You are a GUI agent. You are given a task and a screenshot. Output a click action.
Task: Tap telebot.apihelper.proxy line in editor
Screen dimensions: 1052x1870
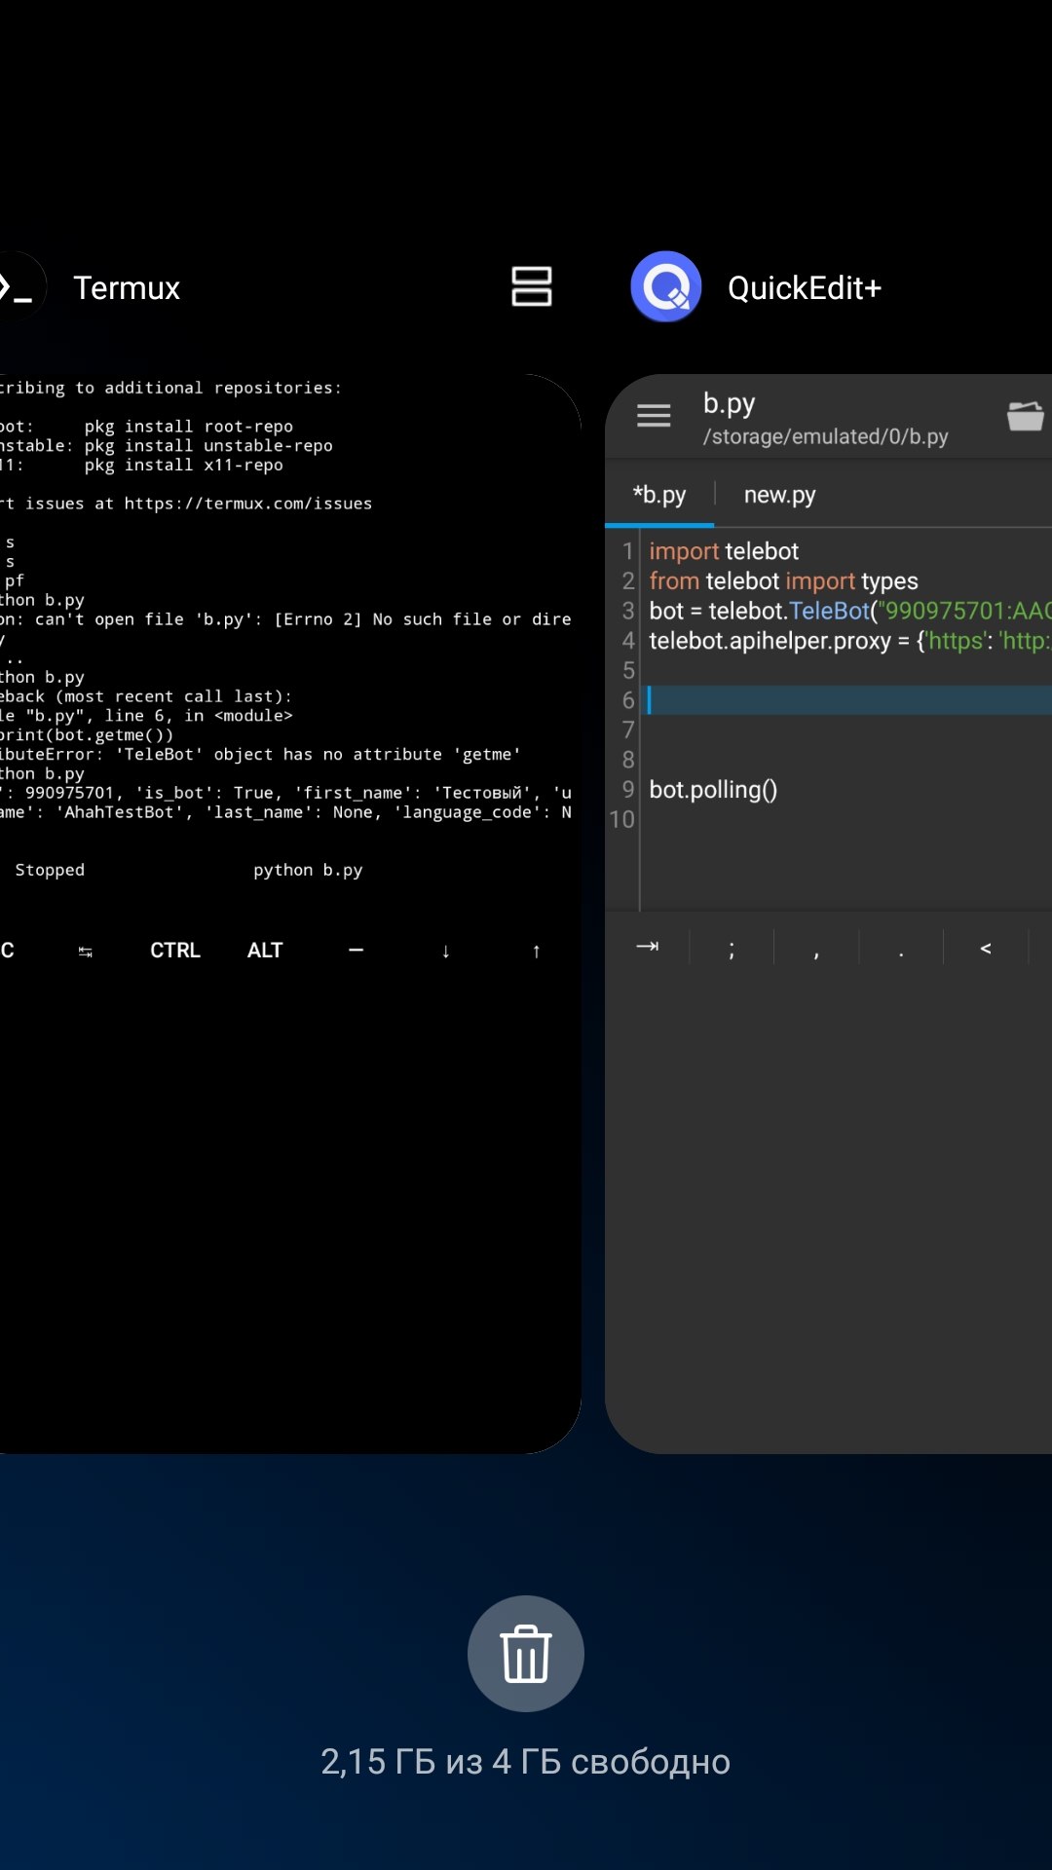849,641
